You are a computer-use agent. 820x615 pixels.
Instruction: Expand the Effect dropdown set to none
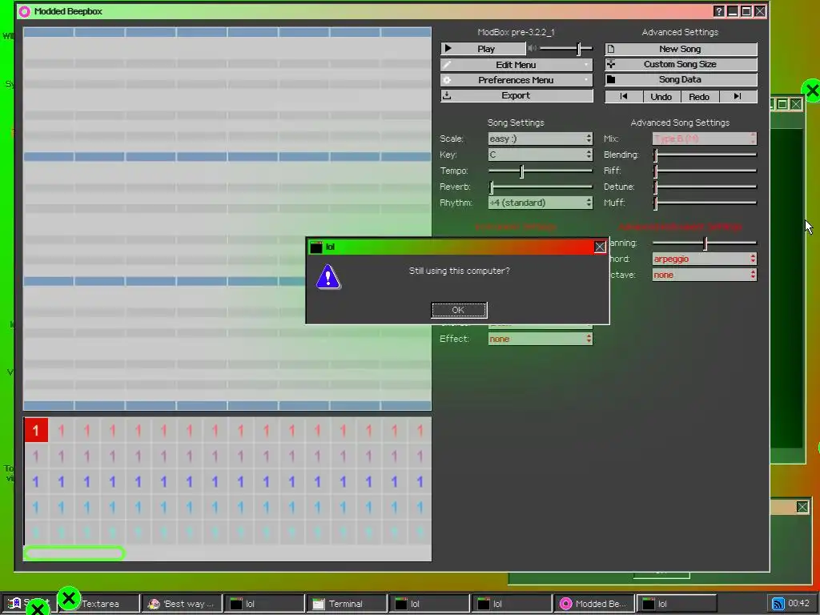[541, 339]
